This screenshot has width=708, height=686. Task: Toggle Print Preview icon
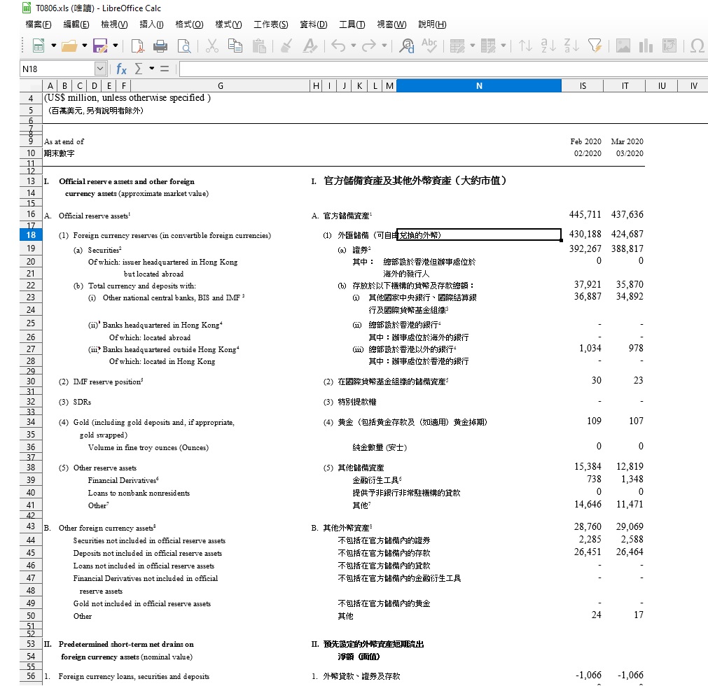coord(183,45)
